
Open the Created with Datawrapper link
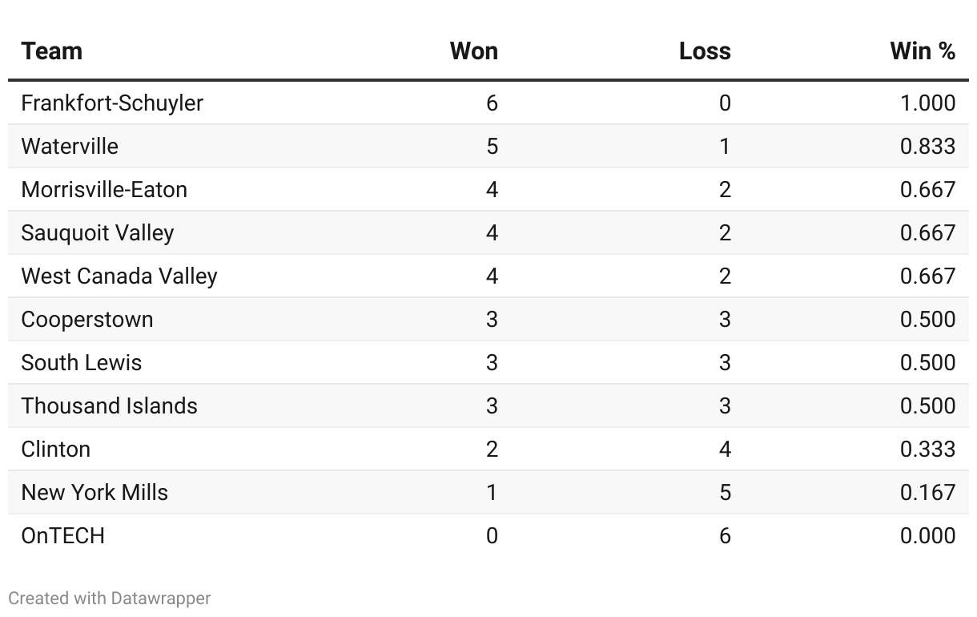coord(110,598)
